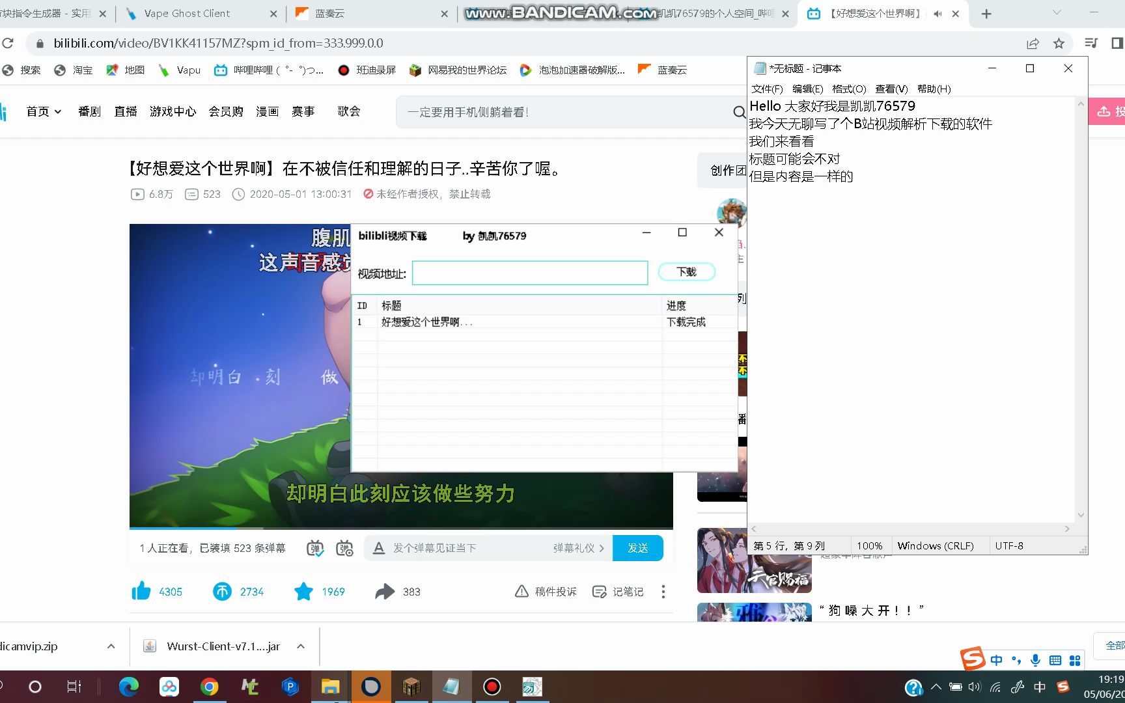The width and height of the screenshot is (1125, 703).
Task: Click Notepad horizontal scrollbar right arrow
Action: tap(1067, 529)
